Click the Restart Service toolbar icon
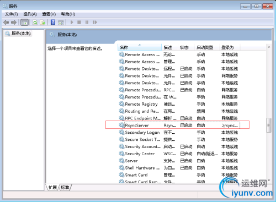Image resolution: width=276 pixels, height=202 pixels. (95, 23)
